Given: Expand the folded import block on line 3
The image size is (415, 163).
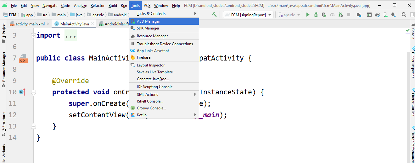Looking at the screenshot, I should click(33, 36).
